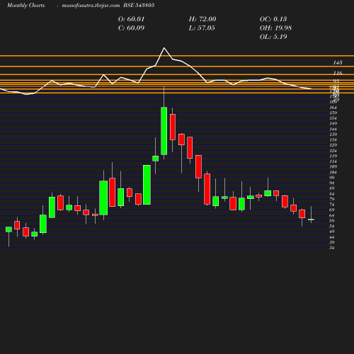Screen dimensions: 354x354
Task: Click the 143 label on the upper scale
Action: click(338, 62)
